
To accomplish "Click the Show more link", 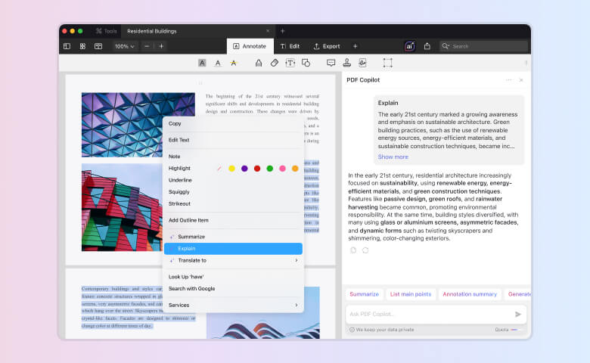I will 393,157.
